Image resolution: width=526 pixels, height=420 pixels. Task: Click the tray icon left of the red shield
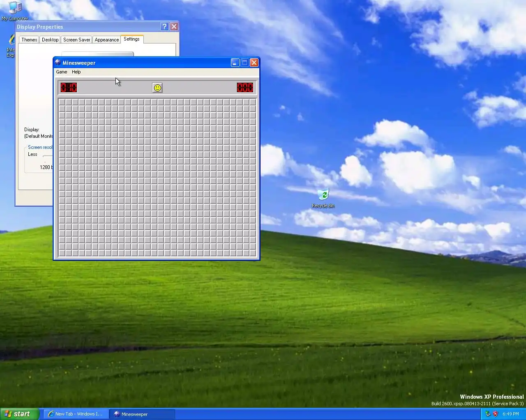[x=488, y=414]
